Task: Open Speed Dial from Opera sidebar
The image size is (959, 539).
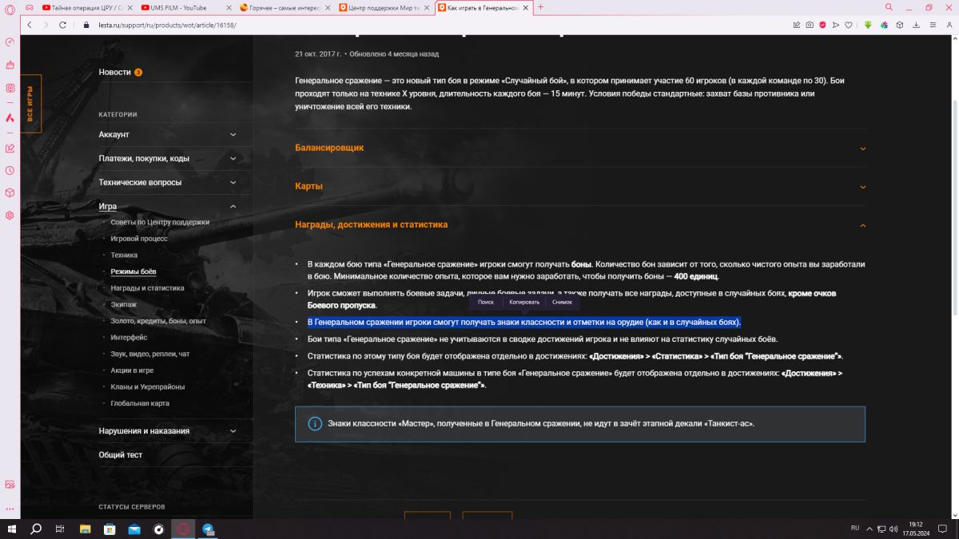Action: click(10, 42)
